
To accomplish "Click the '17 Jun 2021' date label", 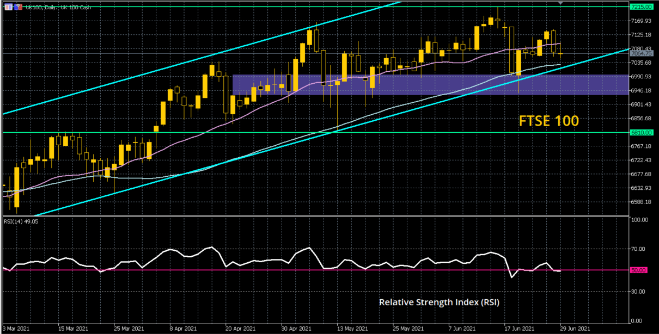I will tap(519, 329).
